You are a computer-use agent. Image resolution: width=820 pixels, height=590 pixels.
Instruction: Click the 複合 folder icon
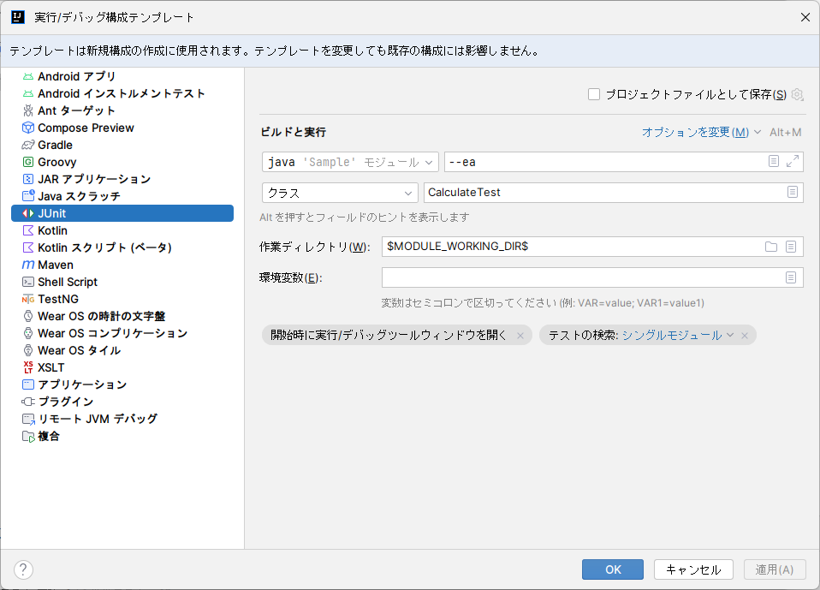(x=28, y=436)
